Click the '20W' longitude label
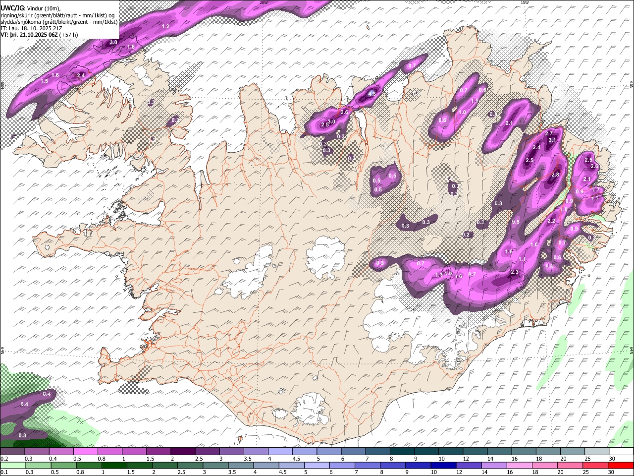The height and width of the screenshot is (476, 634). [264, 2]
